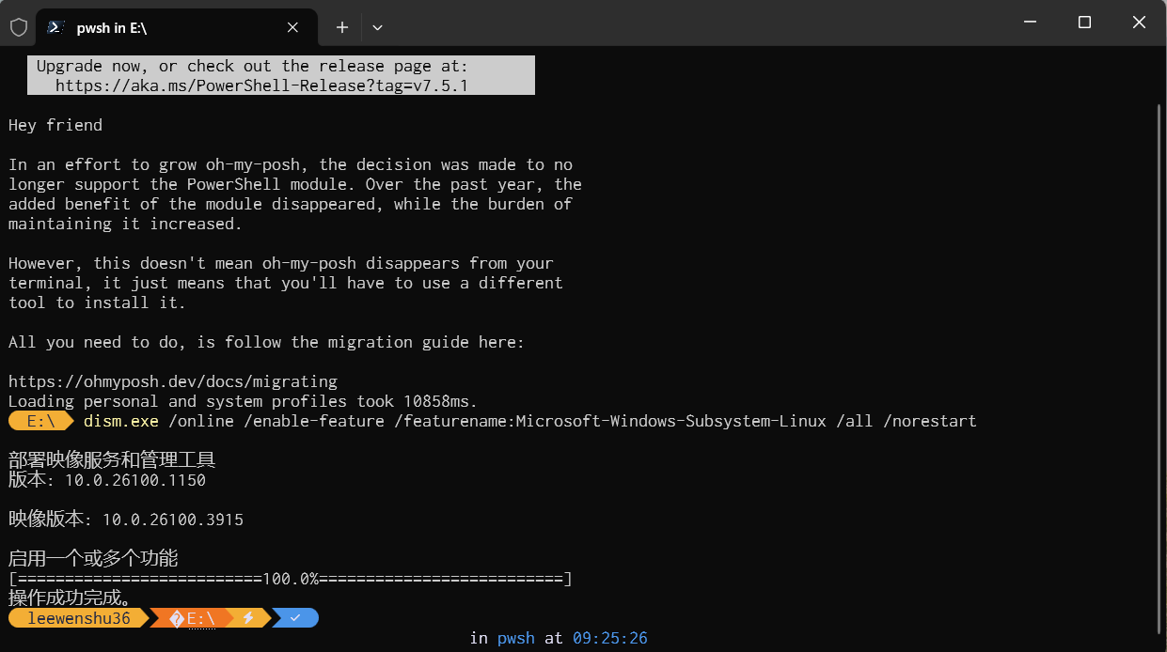Click the time "09:25:26"
Screen dimensions: 1167x652
click(x=610, y=638)
